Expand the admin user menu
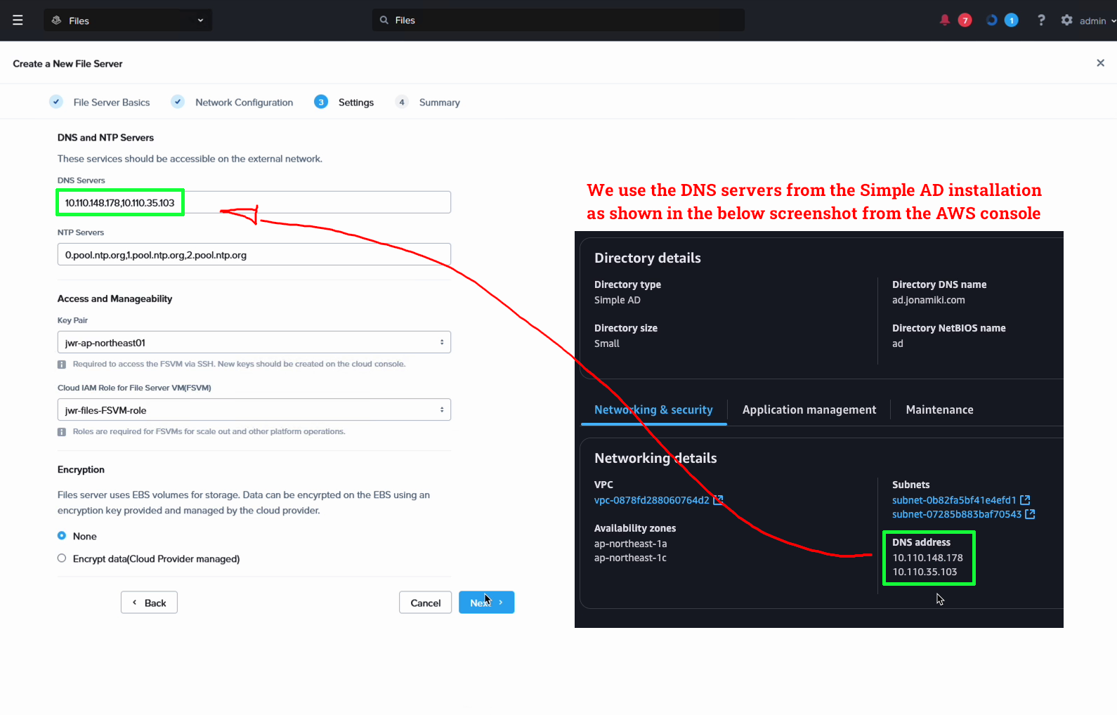1117x715 pixels. coord(1097,21)
